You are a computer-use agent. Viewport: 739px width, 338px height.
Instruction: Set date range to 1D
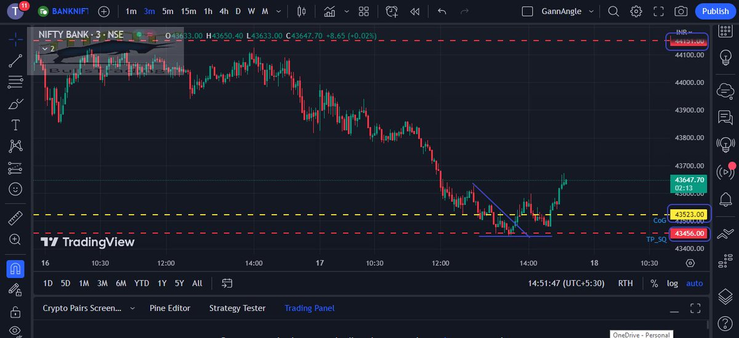click(x=48, y=283)
